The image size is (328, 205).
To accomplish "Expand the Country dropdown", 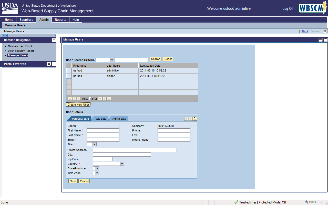I will tap(122, 164).
